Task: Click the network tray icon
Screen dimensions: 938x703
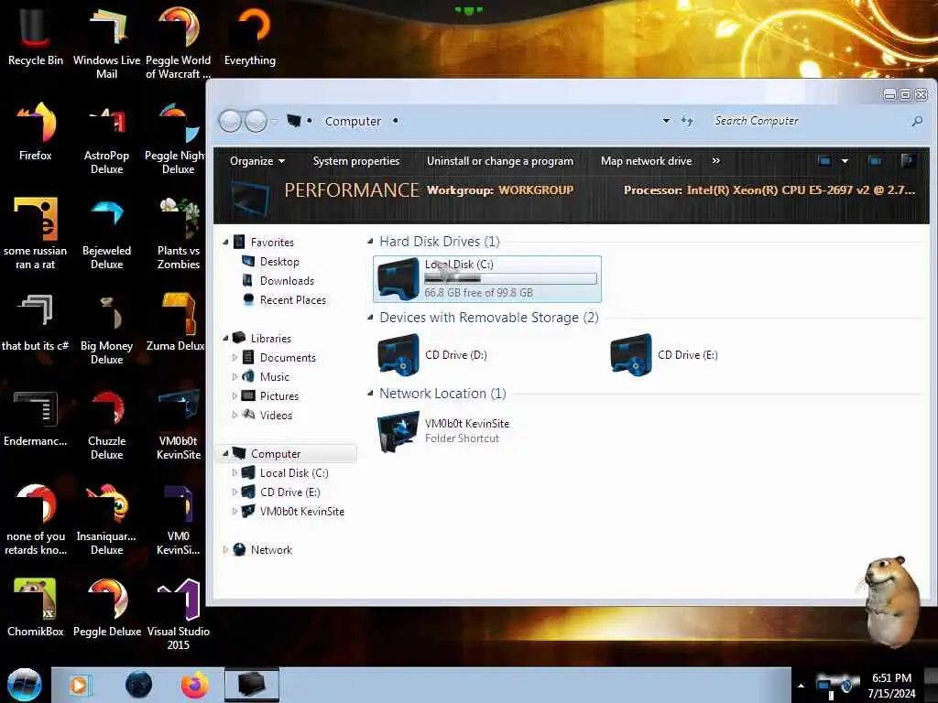Action: (823, 686)
